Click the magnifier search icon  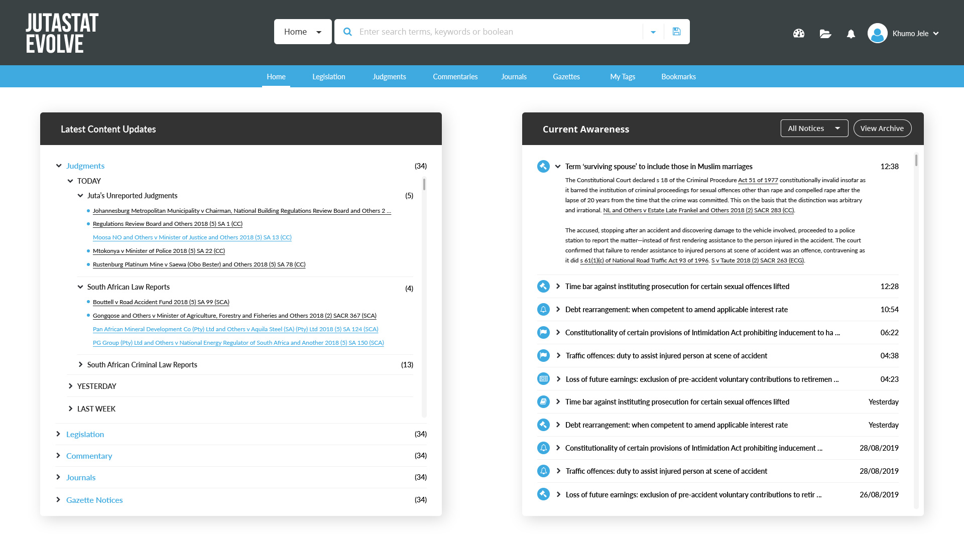(x=347, y=32)
